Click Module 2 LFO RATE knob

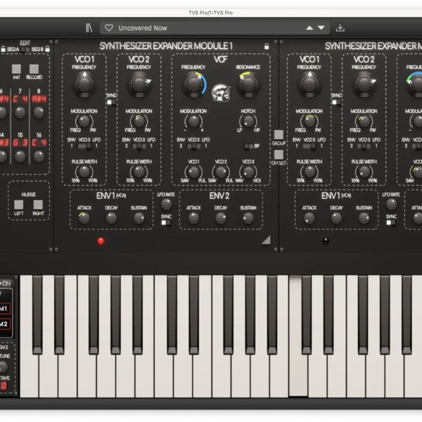click(391, 205)
